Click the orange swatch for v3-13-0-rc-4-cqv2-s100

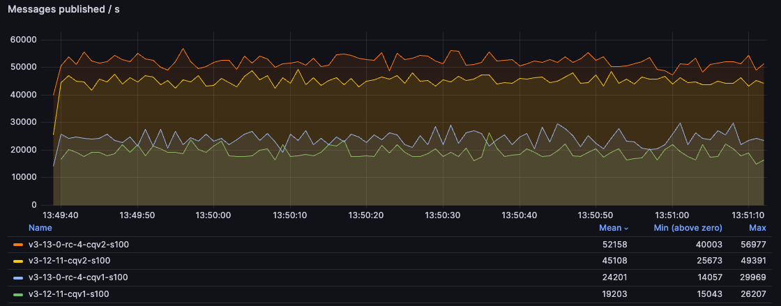tap(19, 245)
